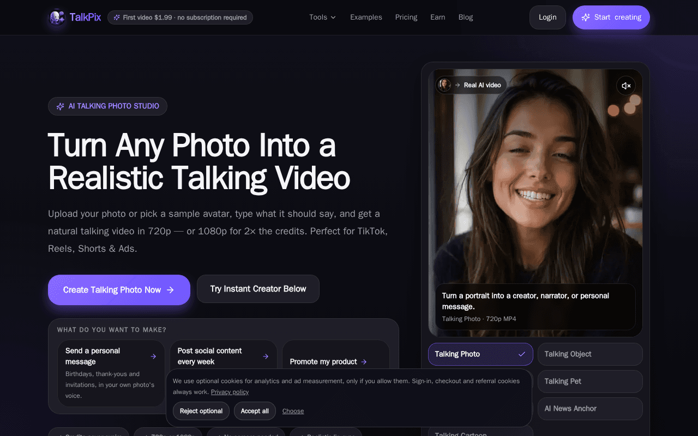Click the Choose cookie settings link

pos(293,411)
